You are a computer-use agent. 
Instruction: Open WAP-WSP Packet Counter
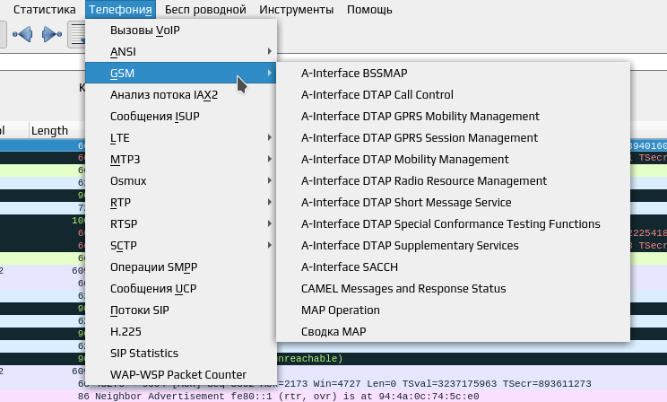tap(181, 375)
